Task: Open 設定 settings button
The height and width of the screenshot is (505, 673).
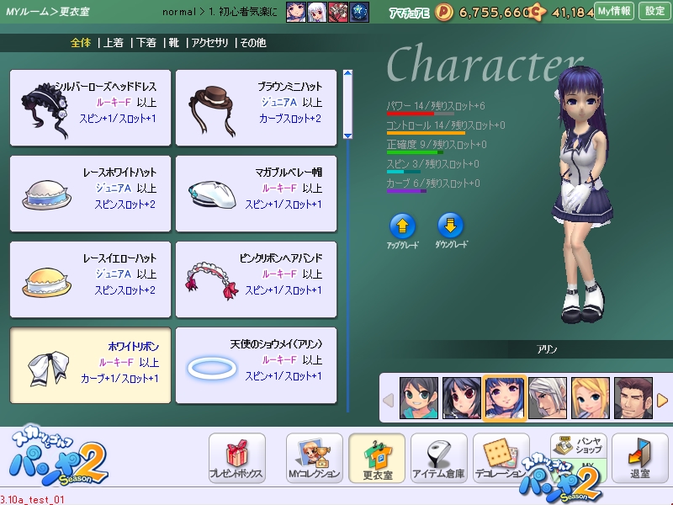Action: click(x=654, y=11)
